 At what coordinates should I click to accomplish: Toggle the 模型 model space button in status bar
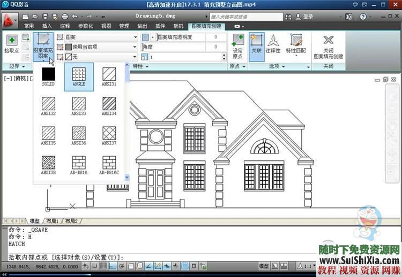pyautogui.click(x=264, y=266)
